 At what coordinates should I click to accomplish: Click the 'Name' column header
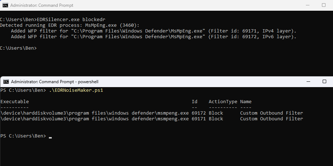point(246,102)
